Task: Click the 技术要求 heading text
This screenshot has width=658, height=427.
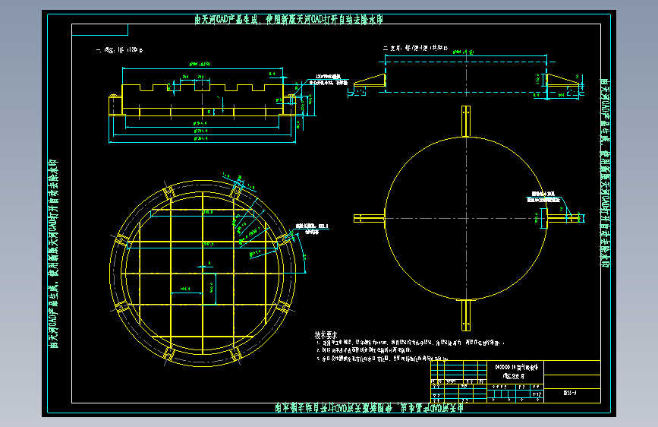Action: click(x=326, y=335)
